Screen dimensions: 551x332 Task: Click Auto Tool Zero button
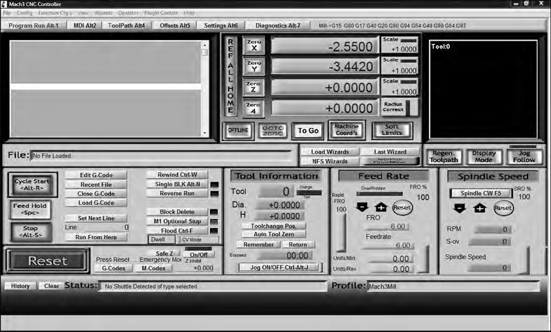pyautogui.click(x=273, y=234)
